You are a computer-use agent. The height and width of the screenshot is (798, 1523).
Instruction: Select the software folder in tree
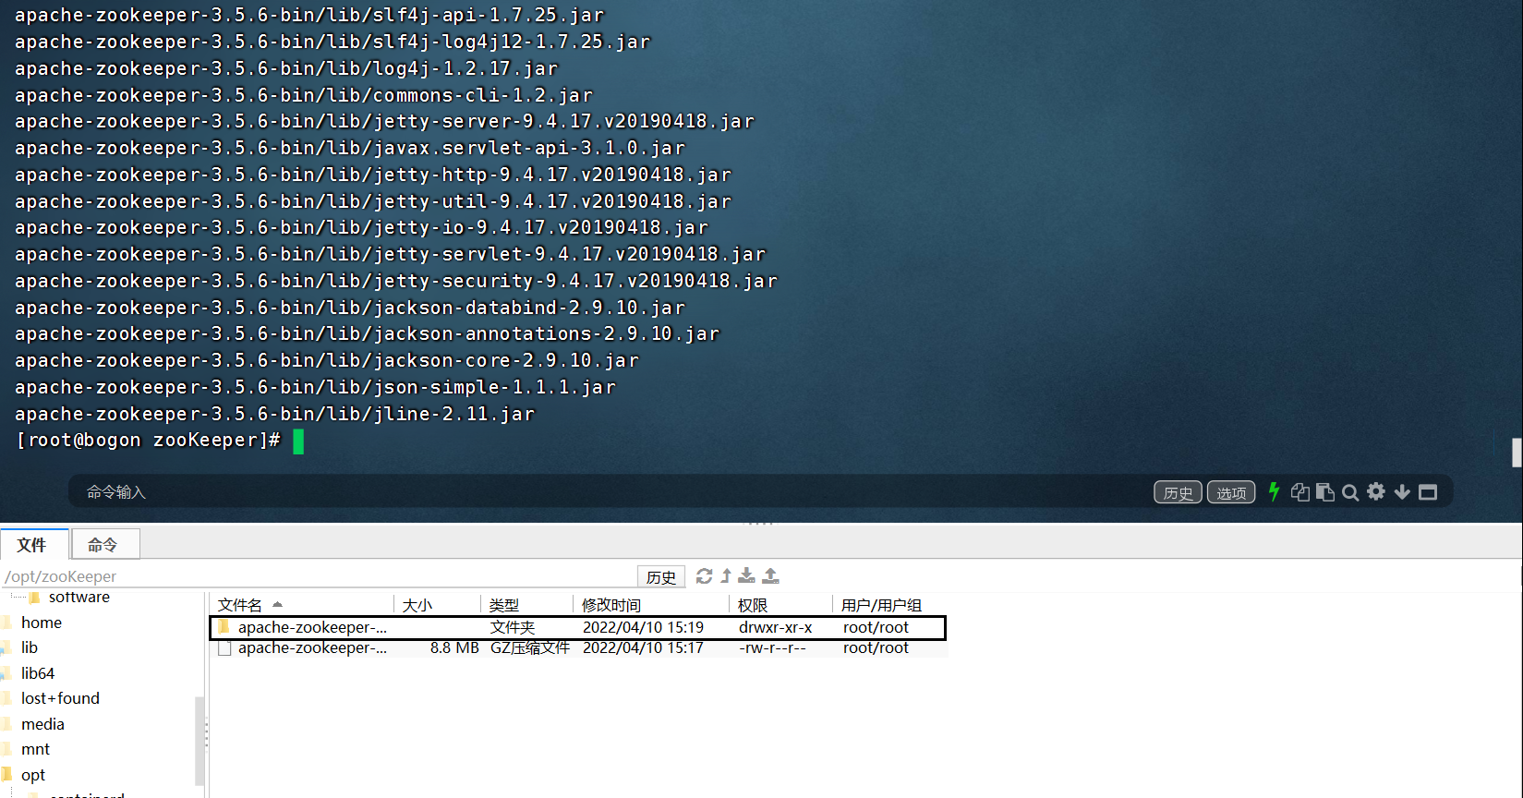79,598
